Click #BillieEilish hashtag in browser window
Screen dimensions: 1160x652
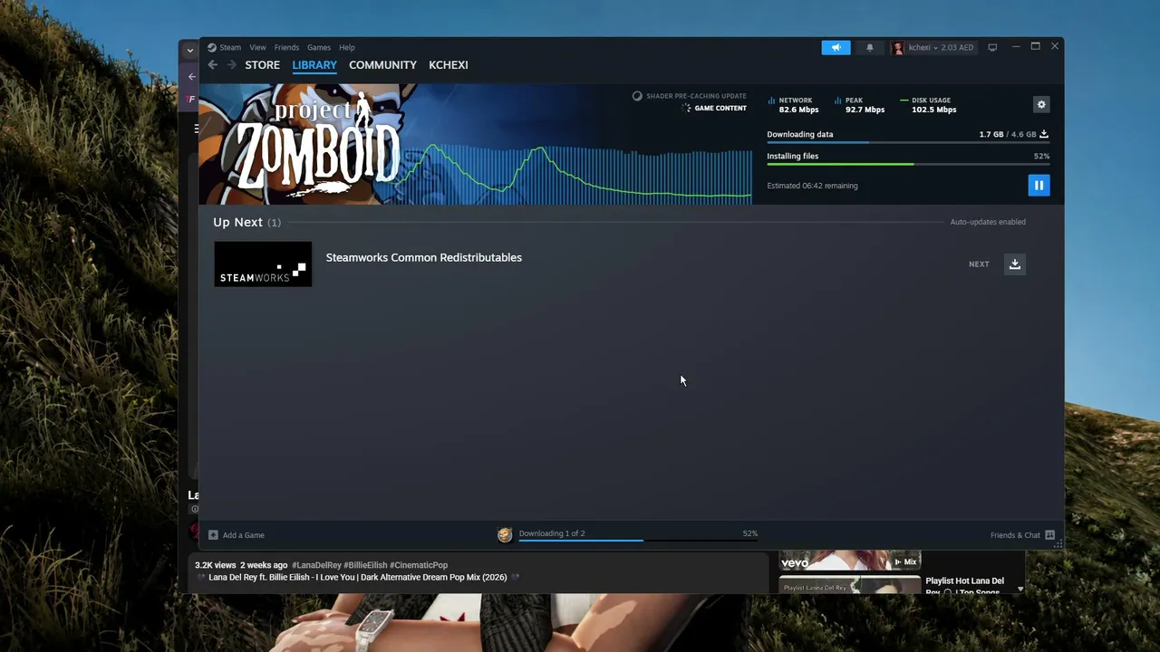(x=365, y=565)
